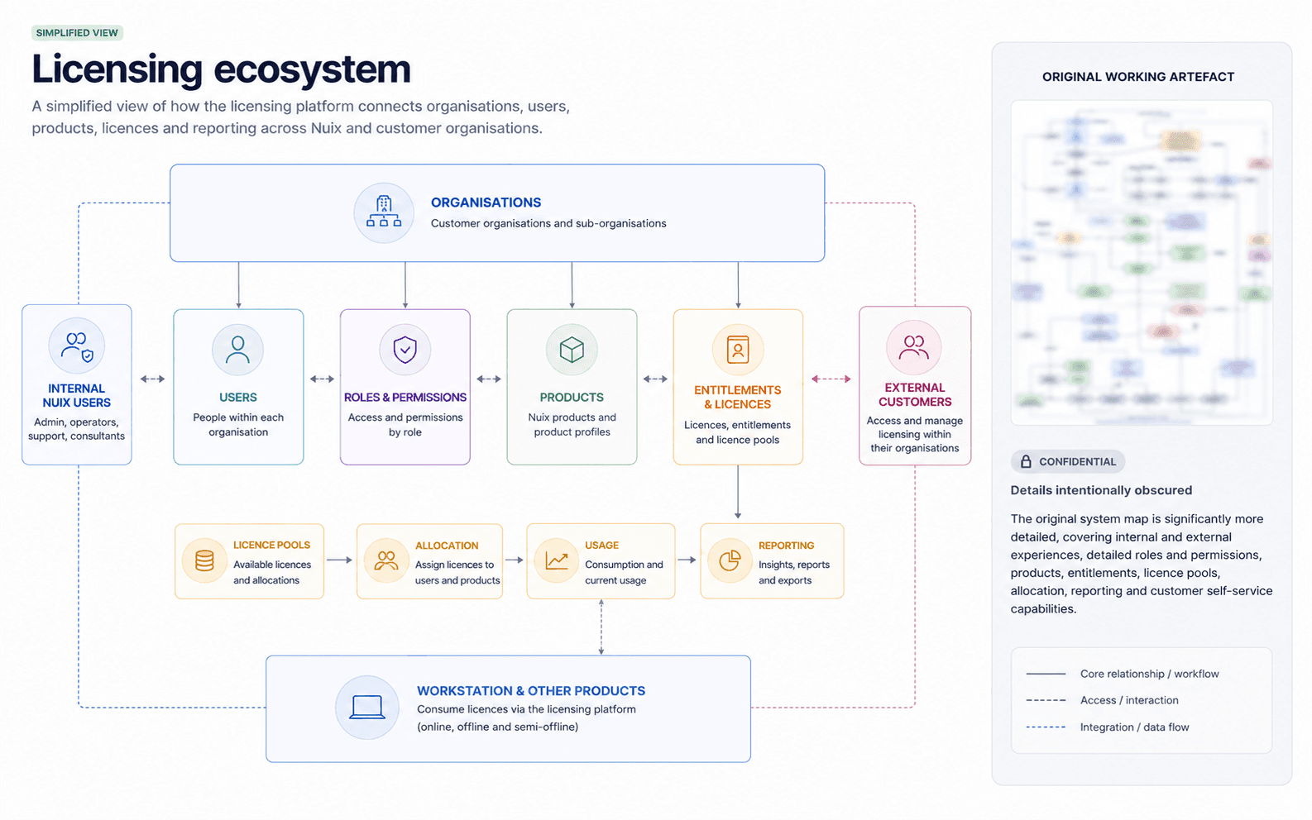Click the Usage chart icon
The image size is (1312, 820).
pos(557,561)
